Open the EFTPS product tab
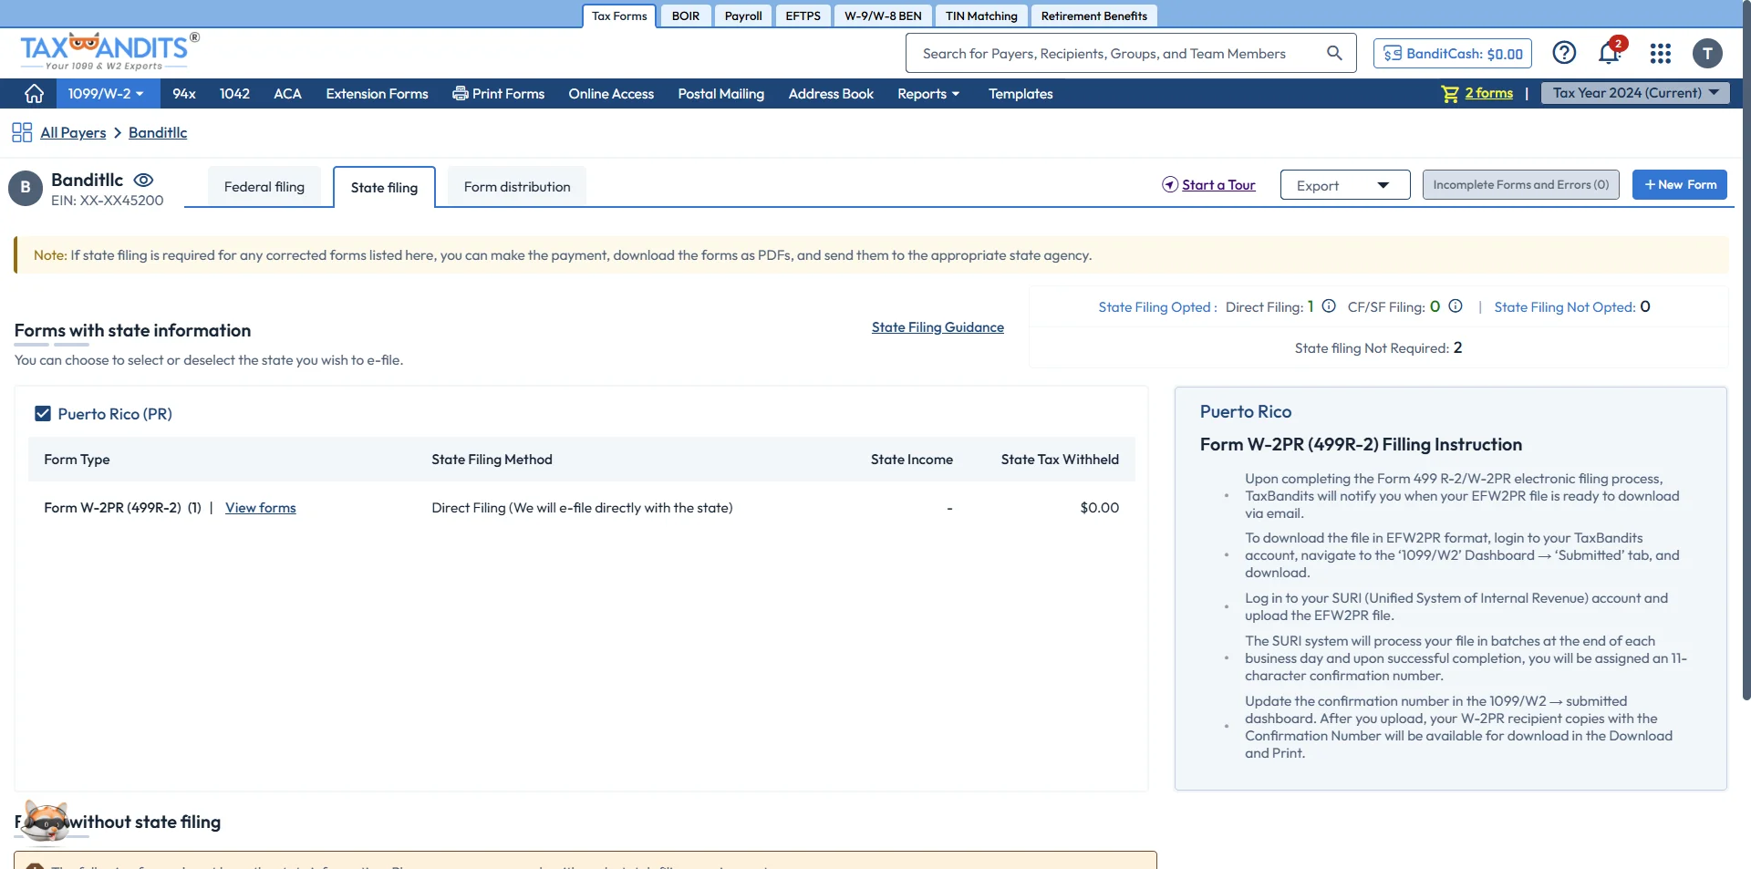Image resolution: width=1751 pixels, height=869 pixels. (803, 16)
